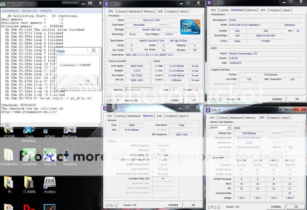Screen dimensions: 307x210
Task: Click OK in the Finish dialog
Action: (87, 81)
